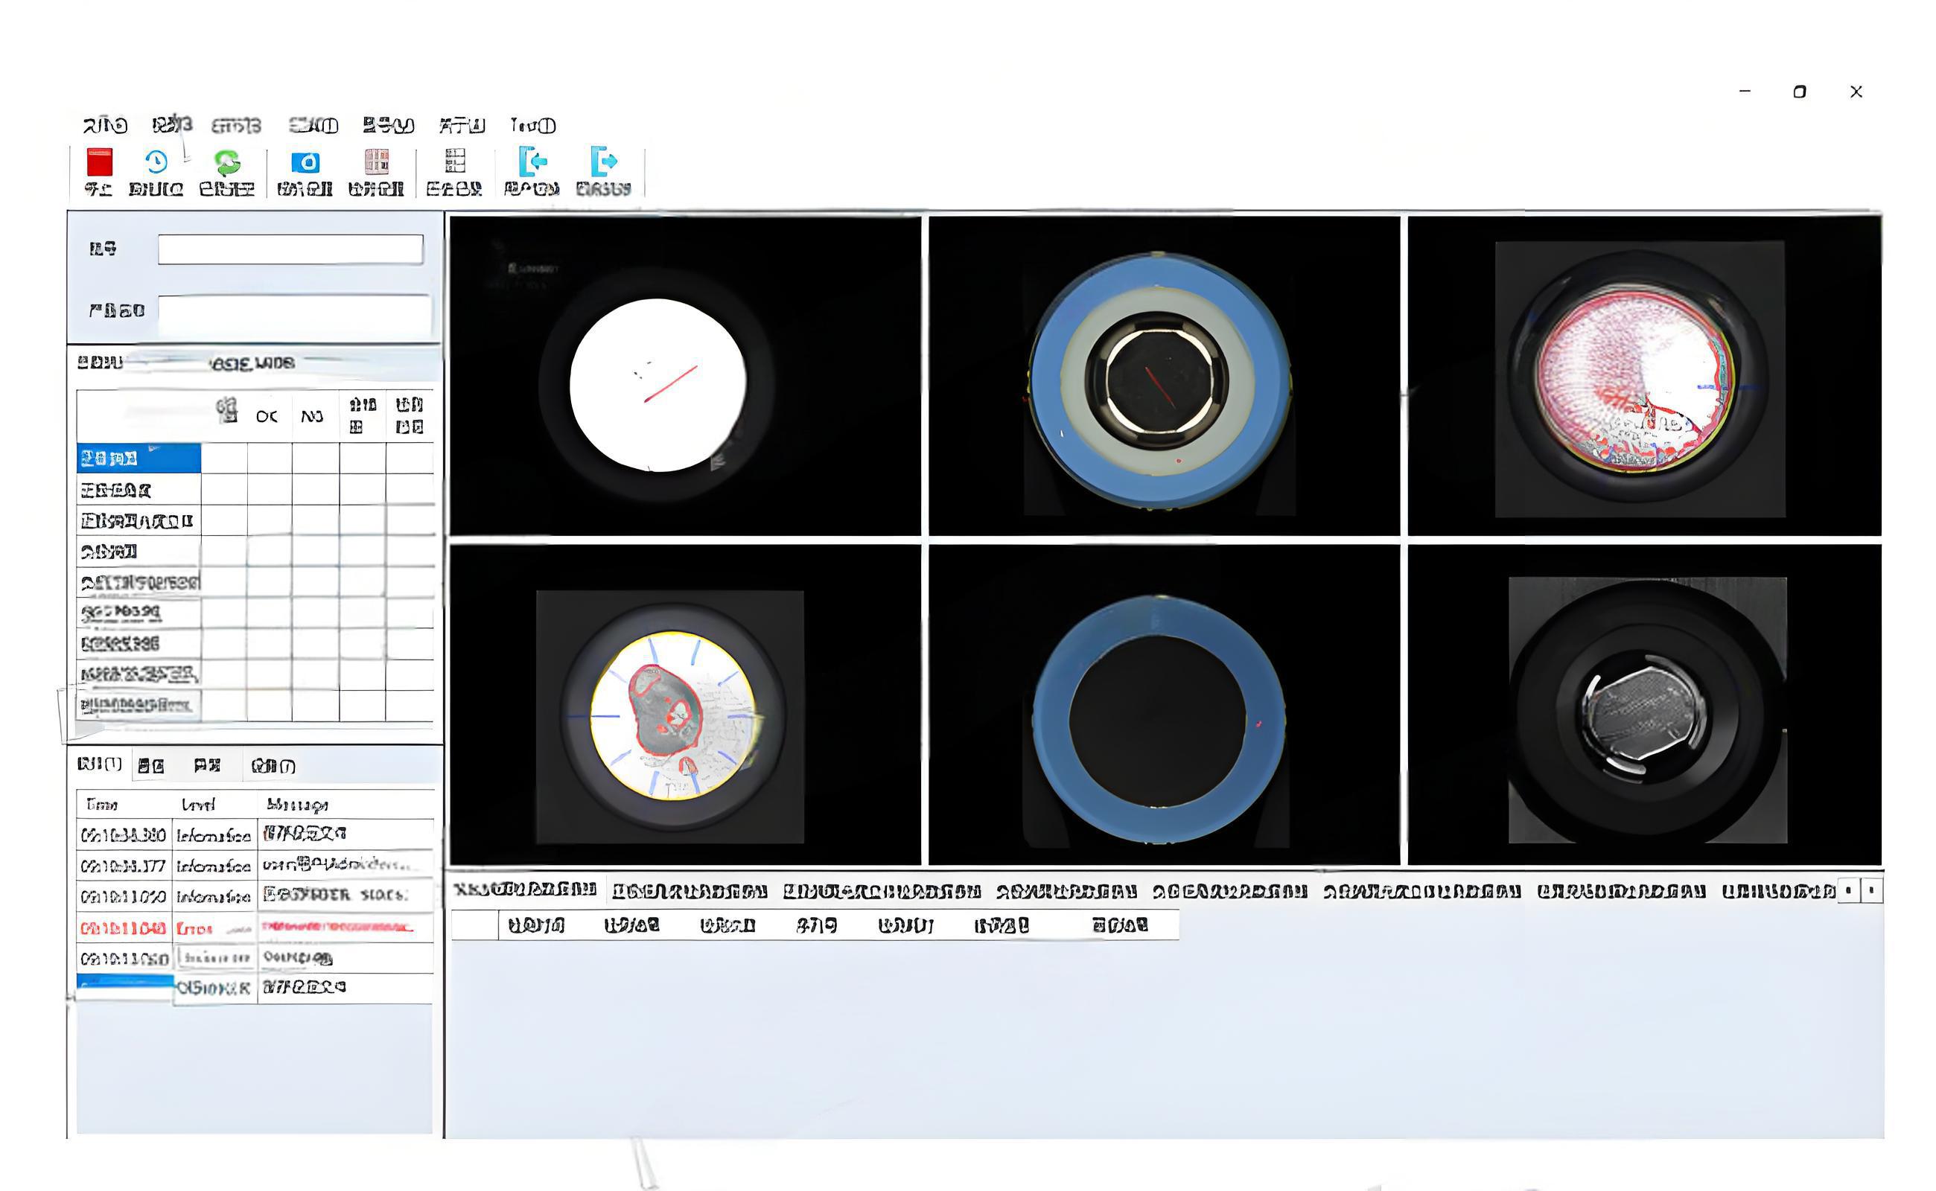
Task: Click the blue login arrow-in icon
Action: click(x=532, y=162)
